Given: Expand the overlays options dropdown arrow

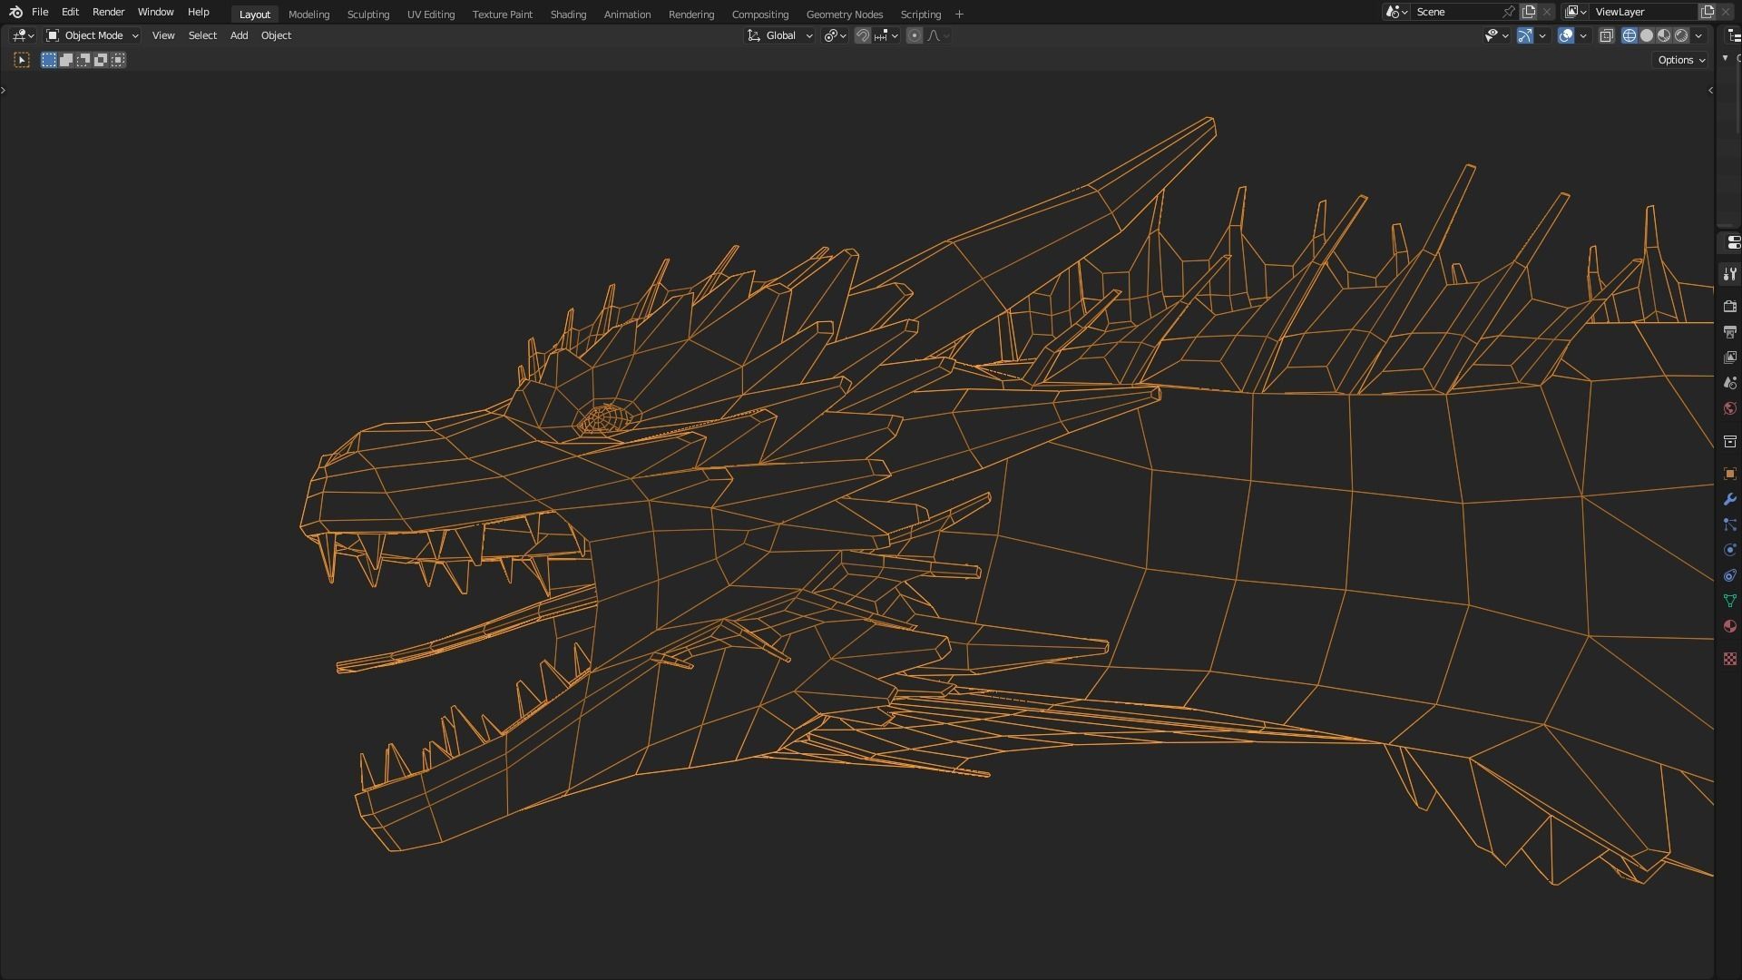Looking at the screenshot, I should pos(1583,35).
